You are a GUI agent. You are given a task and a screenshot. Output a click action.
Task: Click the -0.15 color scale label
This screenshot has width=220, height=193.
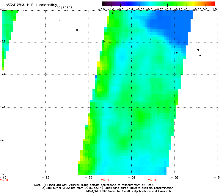pos(178,10)
